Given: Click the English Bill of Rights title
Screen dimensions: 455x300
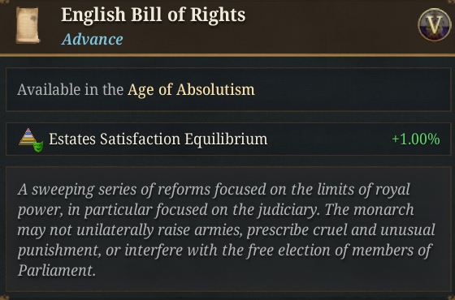Looking at the screenshot, I should 154,15.
